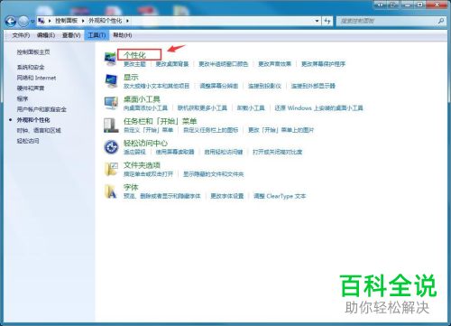Click the 桌面小工具 gadgets icon
This screenshot has height=326, width=451.
[111, 103]
